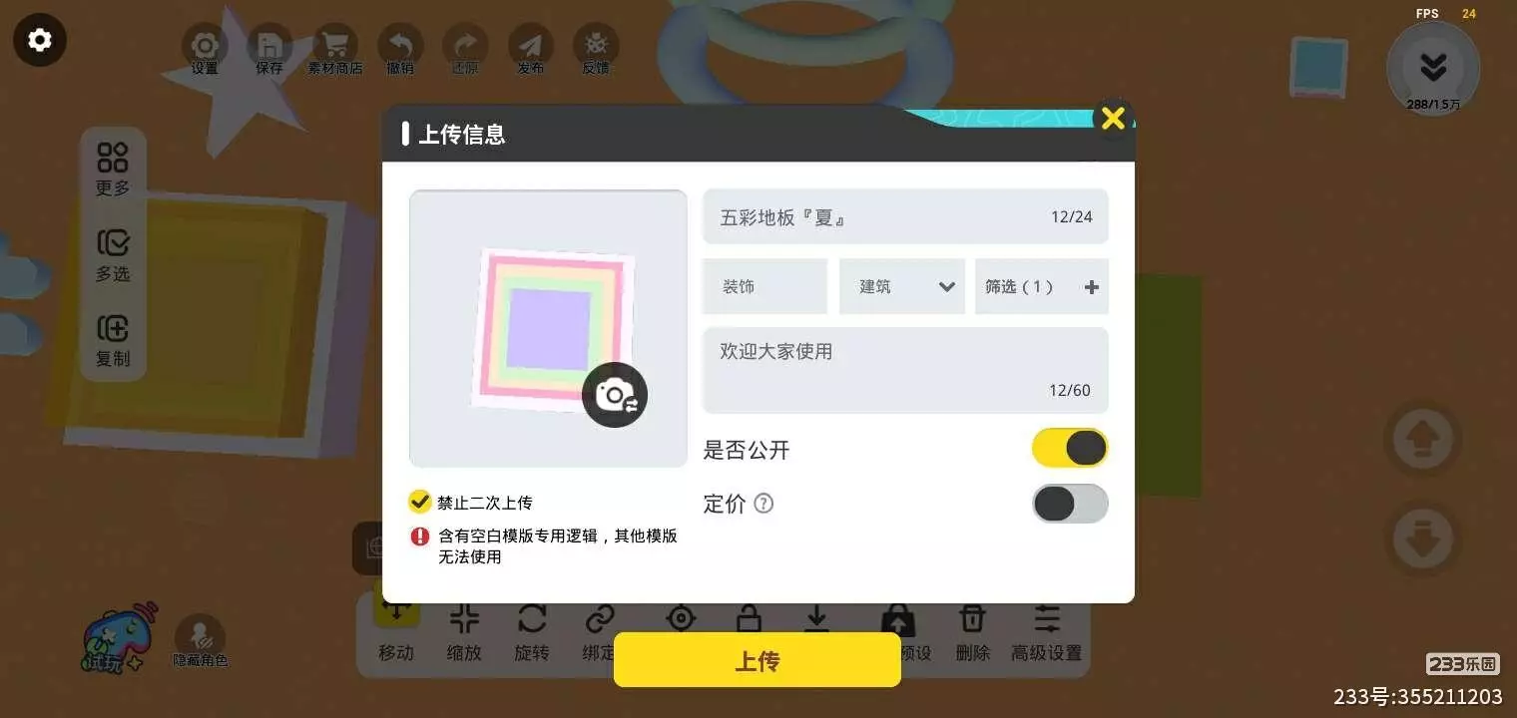
Task: Click the 发布 paper plane icon
Action: click(x=531, y=48)
